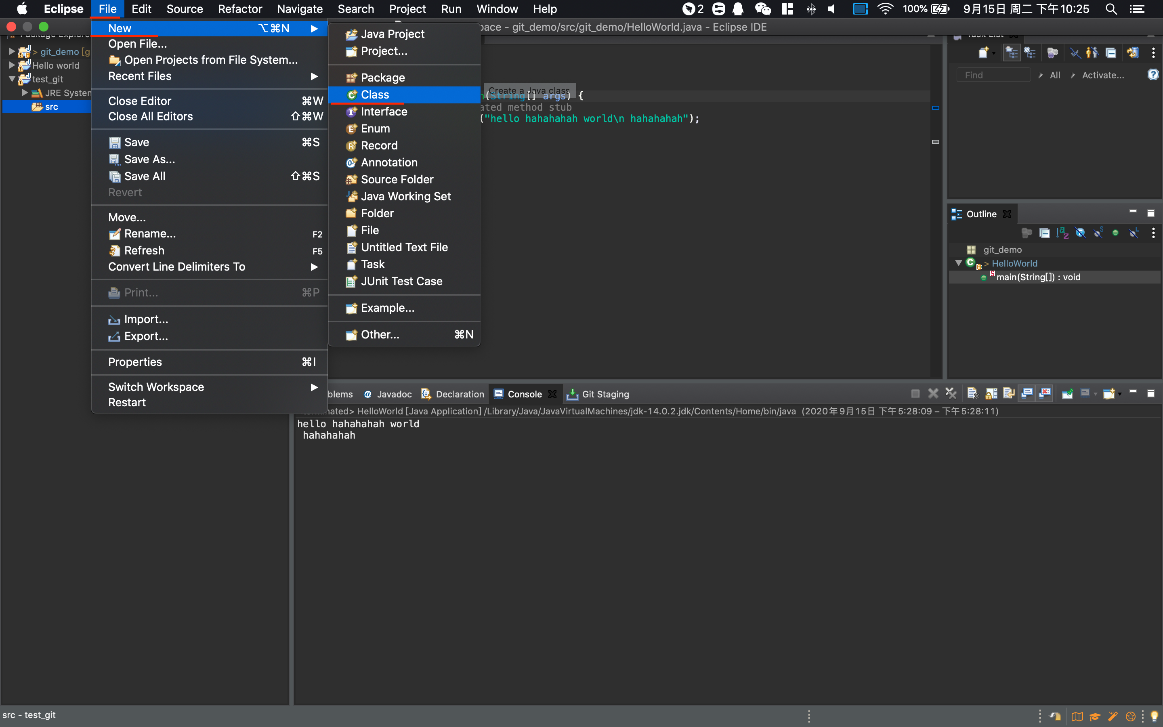This screenshot has height=727, width=1163.
Task: Toggle Sort alphabetically in Outline toolbar
Action: coord(1062,233)
